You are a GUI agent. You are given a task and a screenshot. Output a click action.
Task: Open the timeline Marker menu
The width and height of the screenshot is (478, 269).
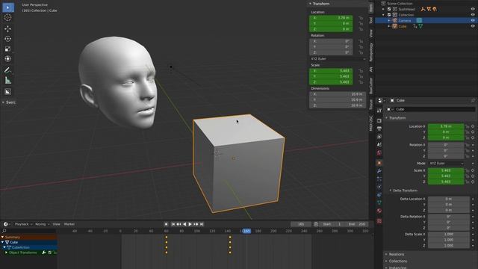[69, 224]
